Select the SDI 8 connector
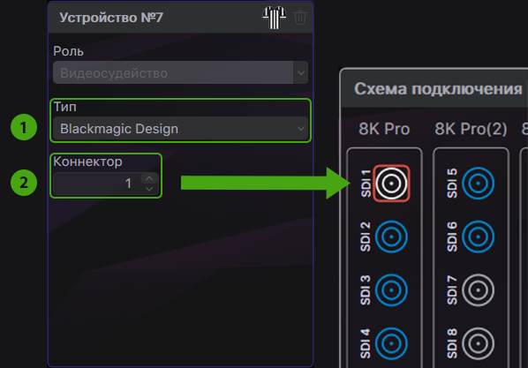Viewport: 528px width, 368px height. pos(479,344)
